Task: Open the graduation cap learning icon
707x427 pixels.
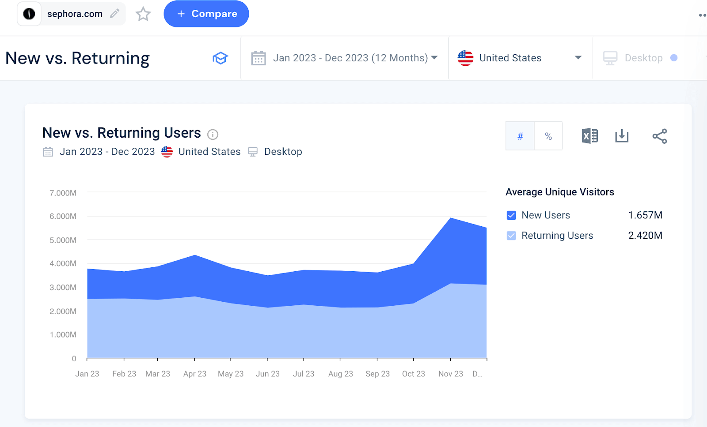Action: (220, 58)
